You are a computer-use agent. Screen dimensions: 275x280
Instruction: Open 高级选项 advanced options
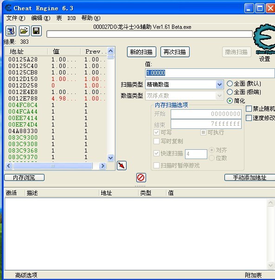(26, 275)
